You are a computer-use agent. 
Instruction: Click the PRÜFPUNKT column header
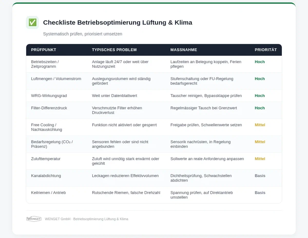click(44, 50)
